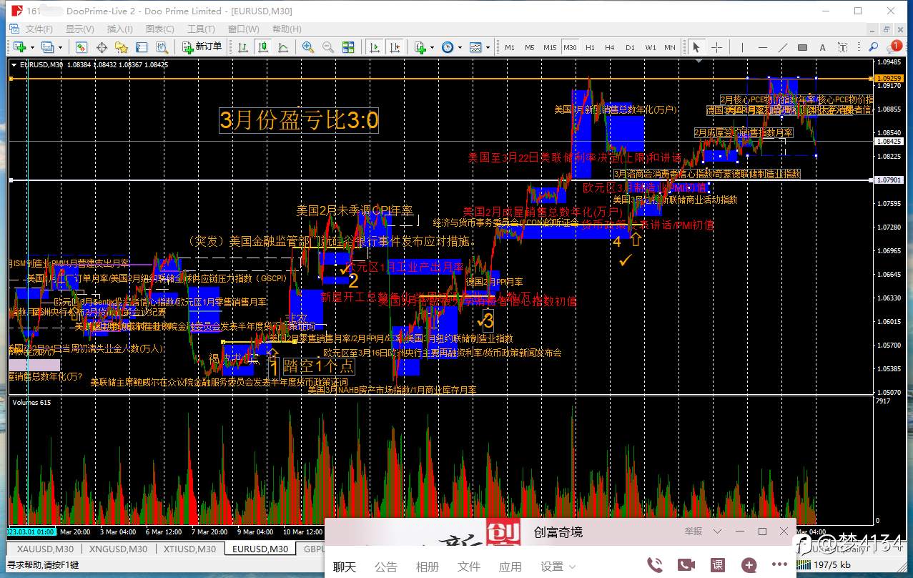Click the periods clock icon
The height and width of the screenshot is (578, 913).
(448, 47)
